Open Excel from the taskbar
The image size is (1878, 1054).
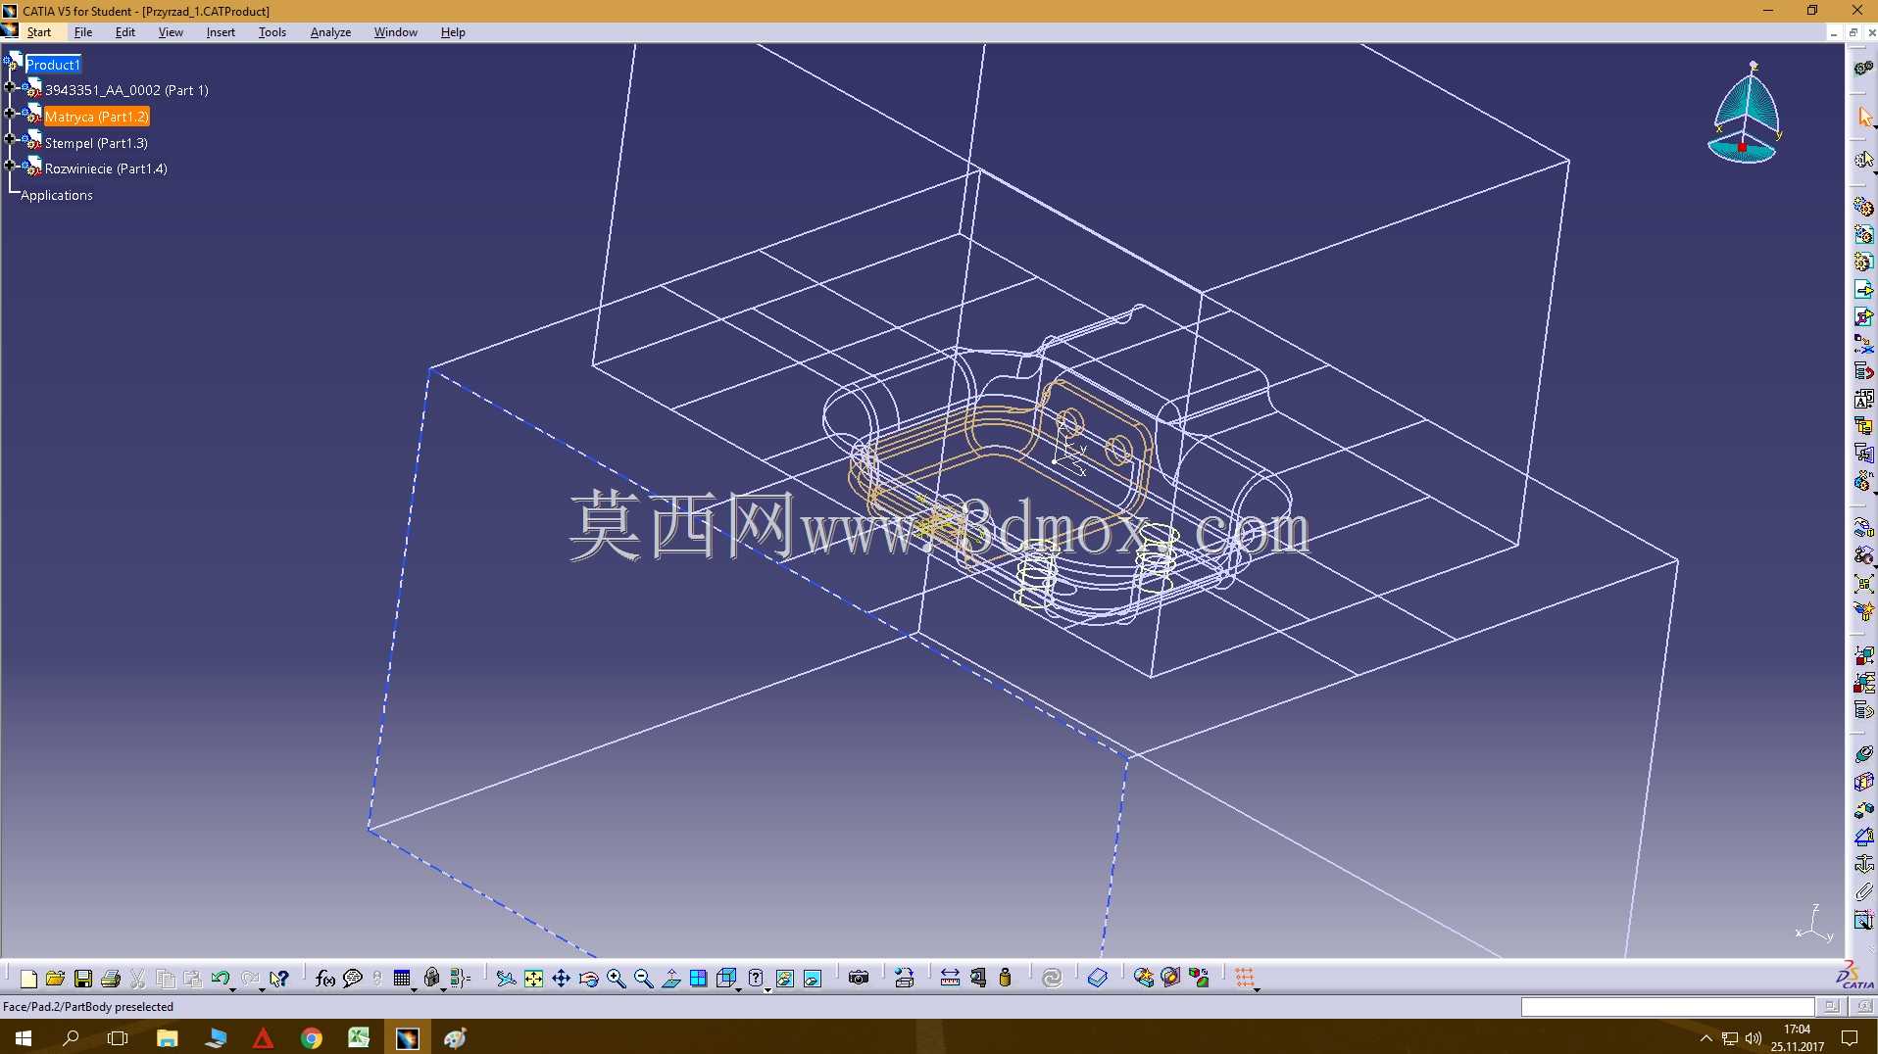click(359, 1037)
